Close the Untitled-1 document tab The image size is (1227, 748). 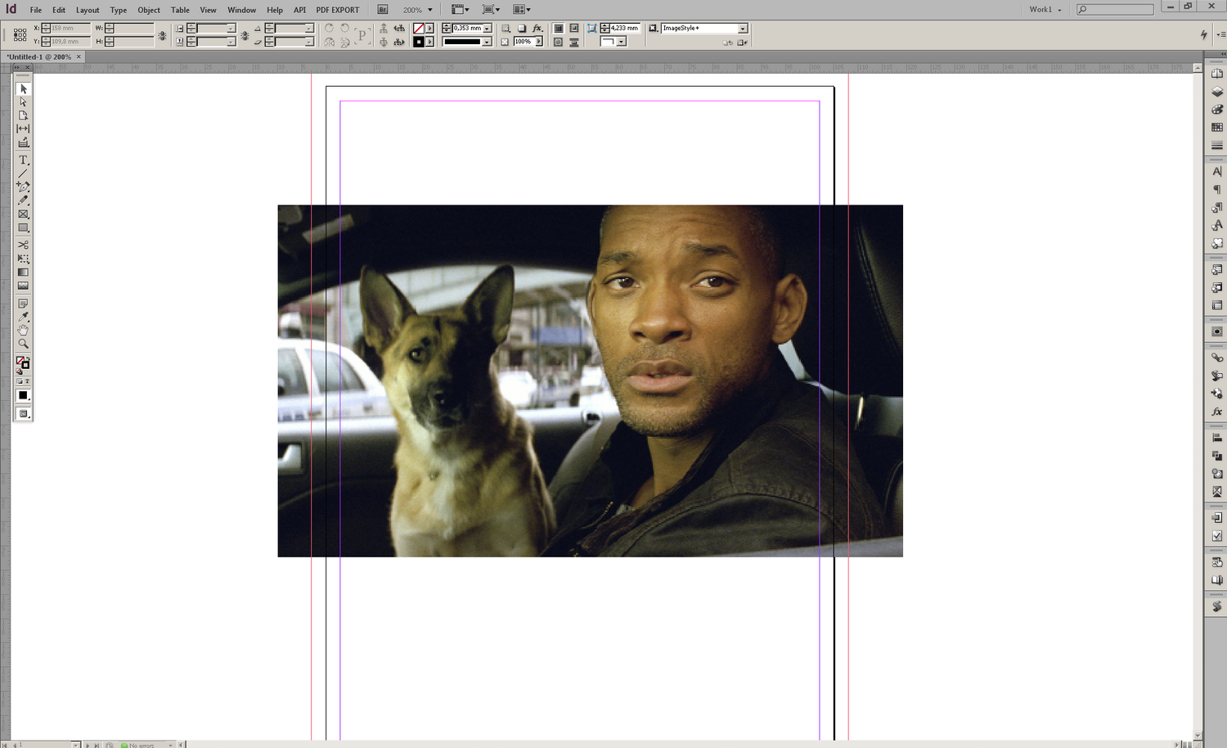pyautogui.click(x=79, y=56)
